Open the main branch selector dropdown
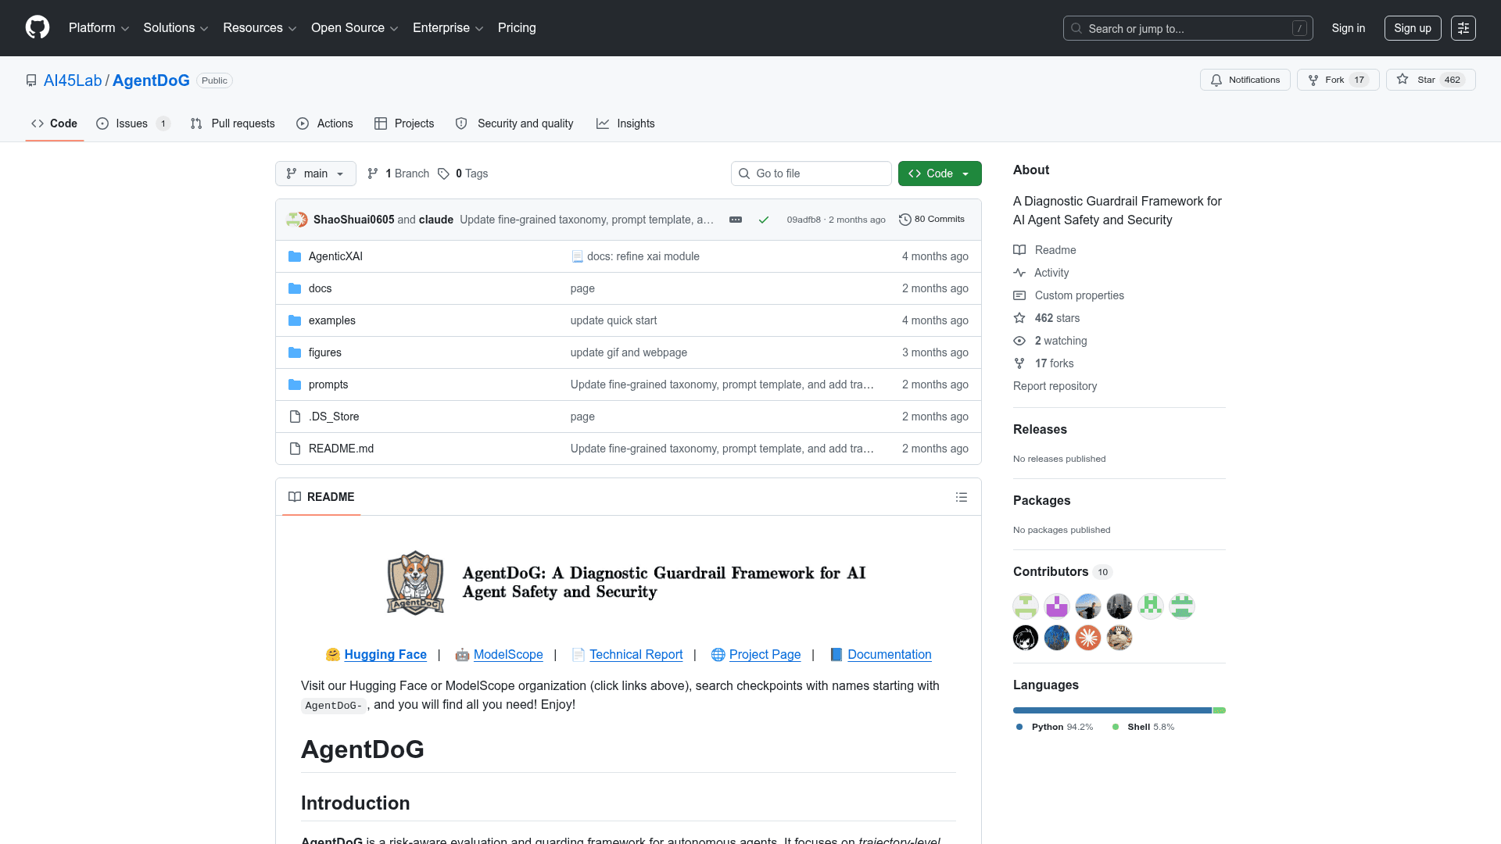Image resolution: width=1501 pixels, height=844 pixels. 316,173
